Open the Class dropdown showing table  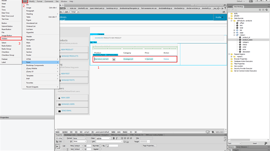(x=103, y=138)
